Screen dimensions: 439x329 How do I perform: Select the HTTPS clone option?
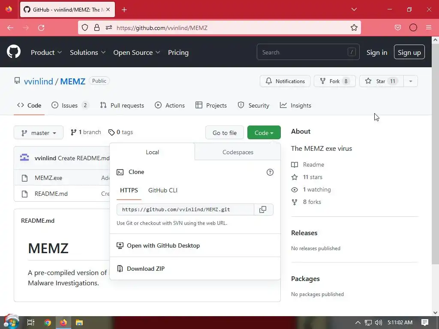coord(129,190)
